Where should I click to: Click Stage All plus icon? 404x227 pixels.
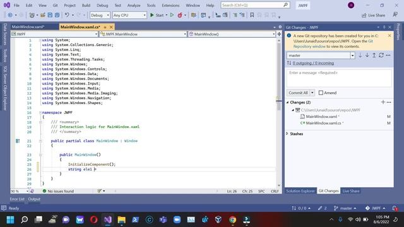click(383, 102)
